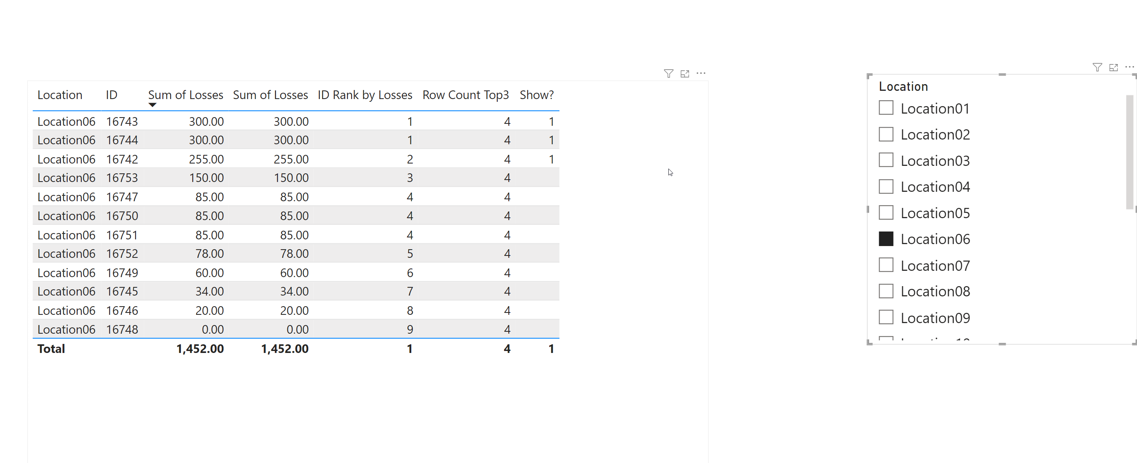Select ID cell 16747
The image size is (1137, 463).
[122, 197]
